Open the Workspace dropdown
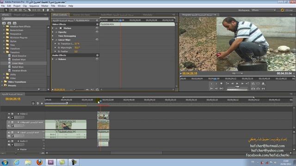Image resolution: width=296 pixels, height=166 pixels. [264, 10]
